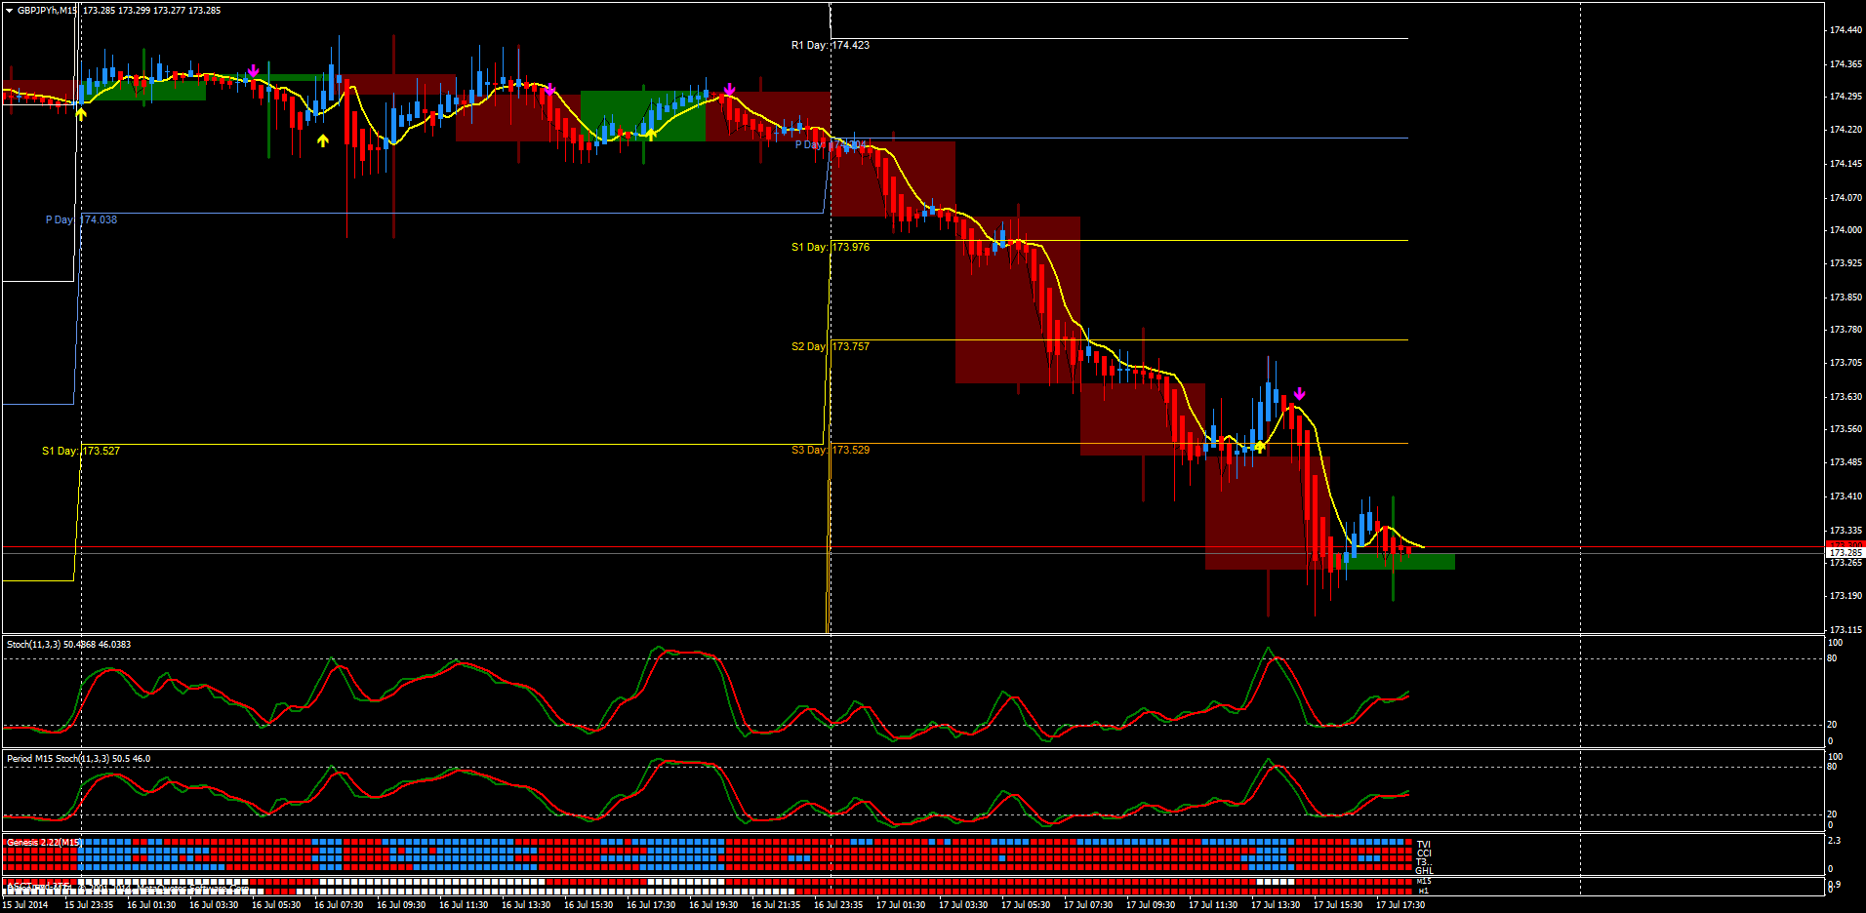
Task: Click the Genesis 2.22(M15) indicator label
Action: [43, 842]
